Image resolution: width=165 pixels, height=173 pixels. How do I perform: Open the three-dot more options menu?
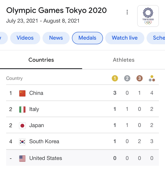(x=127, y=12)
